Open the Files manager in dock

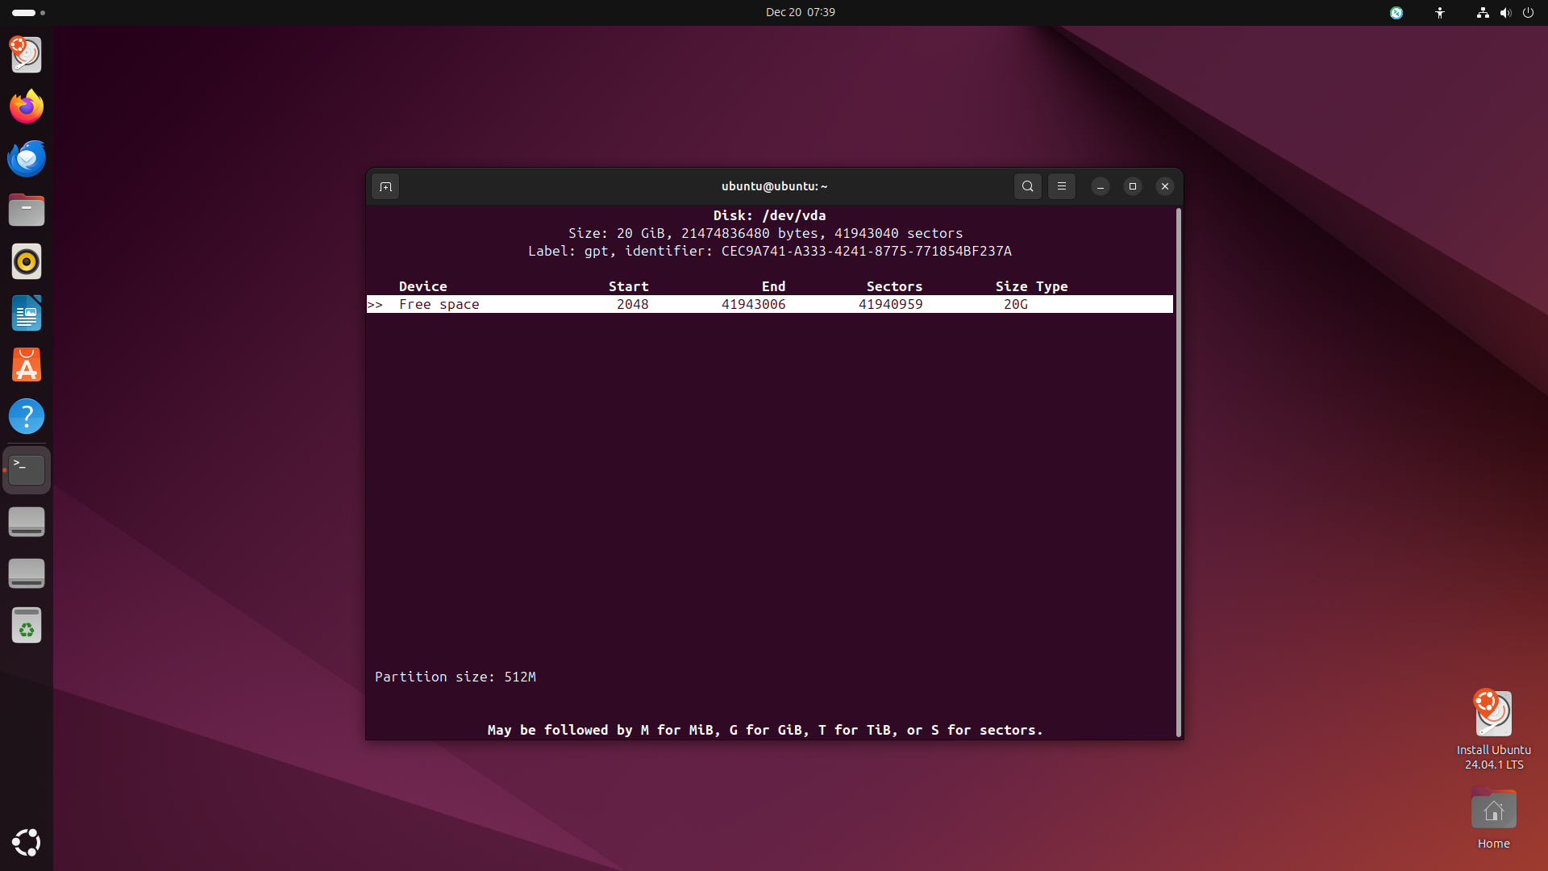coord(27,210)
